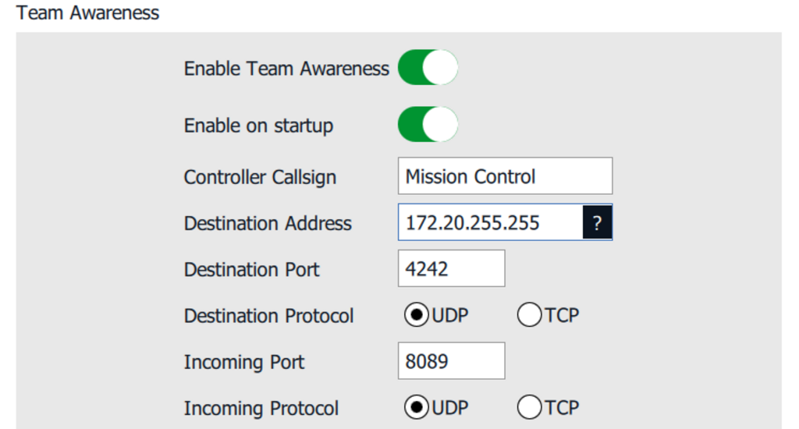Click the "Destination Protocol" label text
799x429 pixels.
pyautogui.click(x=268, y=316)
